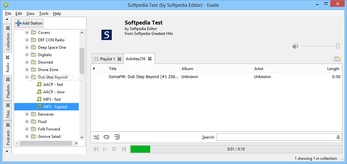Close the Files side panel tab

(x=8, y=105)
